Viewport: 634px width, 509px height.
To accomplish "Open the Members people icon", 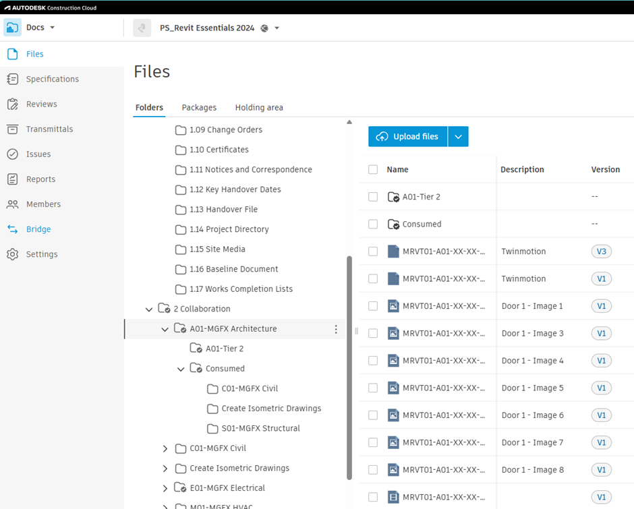I will point(13,204).
